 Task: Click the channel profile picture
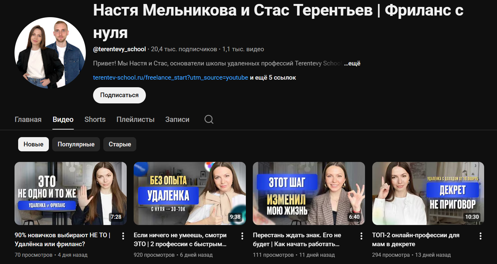tap(50, 53)
